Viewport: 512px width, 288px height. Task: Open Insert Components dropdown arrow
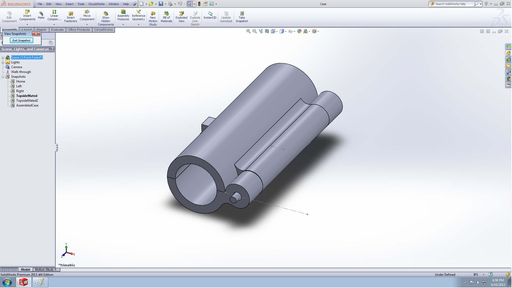27,25
